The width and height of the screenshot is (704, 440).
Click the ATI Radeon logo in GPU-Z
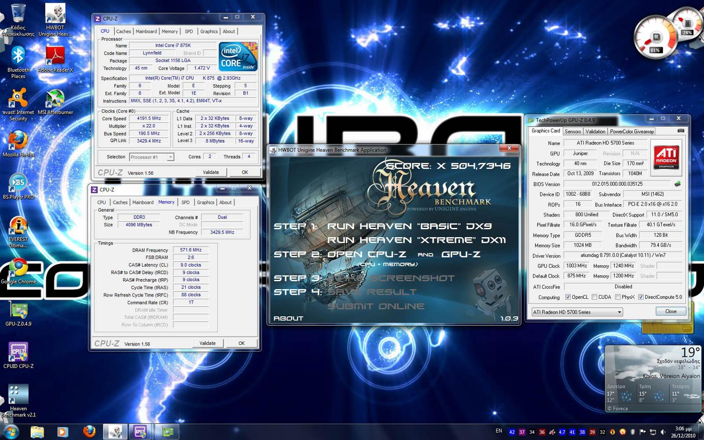click(x=666, y=157)
